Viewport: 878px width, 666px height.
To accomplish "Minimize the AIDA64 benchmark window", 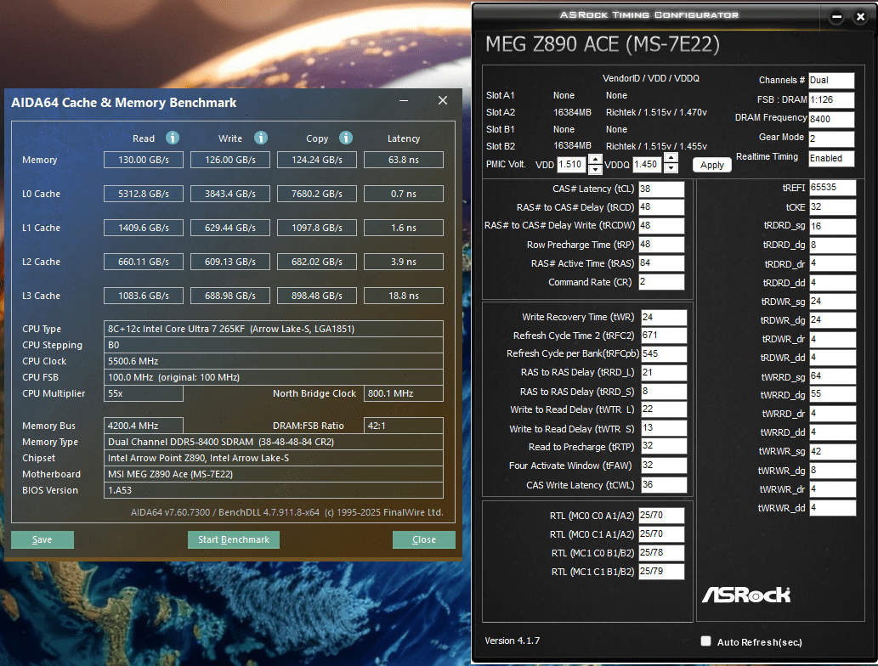I will [x=404, y=101].
